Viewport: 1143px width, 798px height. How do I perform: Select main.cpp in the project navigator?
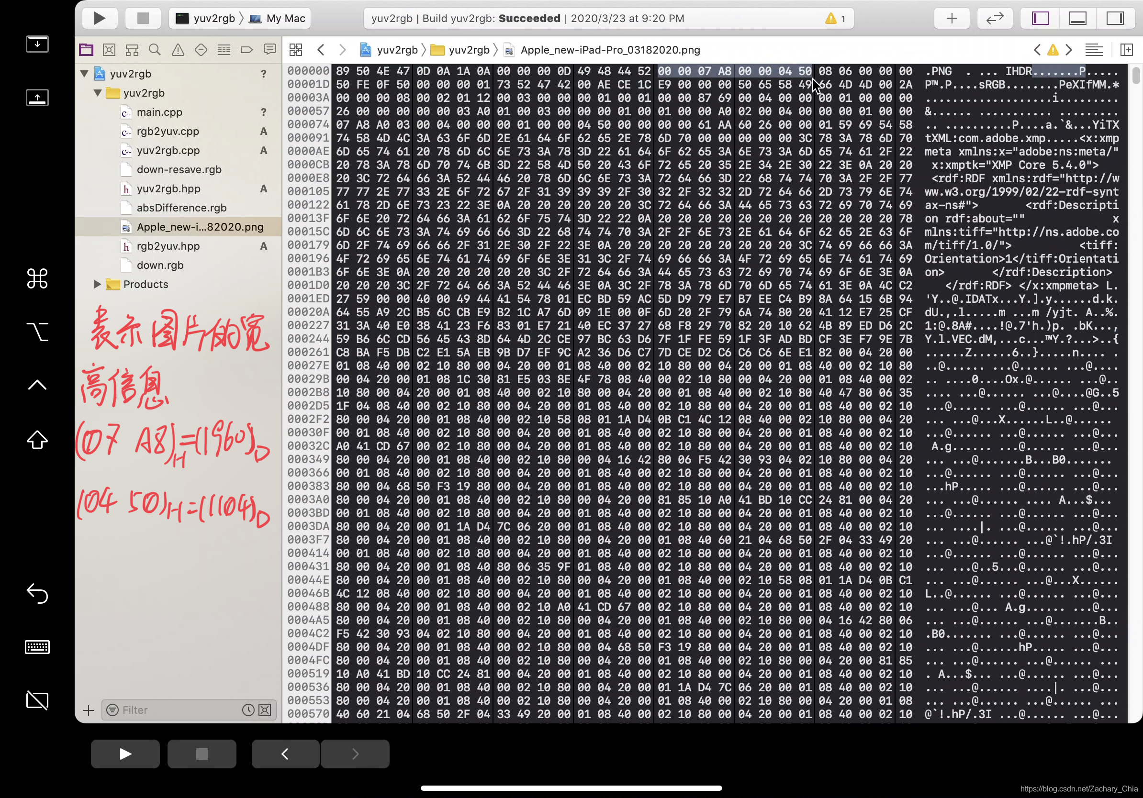click(x=159, y=112)
